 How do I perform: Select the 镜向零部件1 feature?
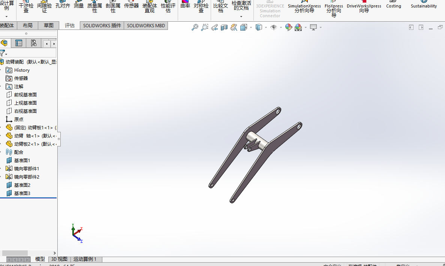(x=27, y=168)
